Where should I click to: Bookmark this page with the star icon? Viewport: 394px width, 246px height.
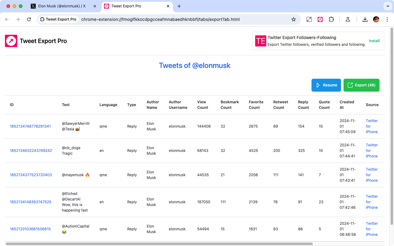coord(294,19)
